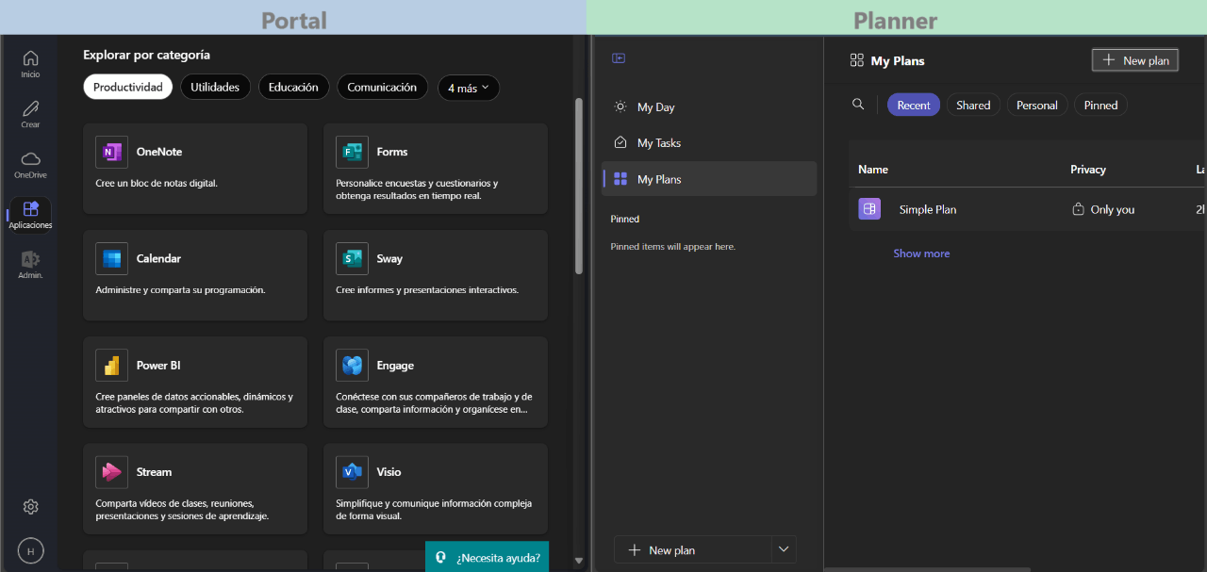The image size is (1207, 572).
Task: Click the Sway app icon
Action: (352, 258)
